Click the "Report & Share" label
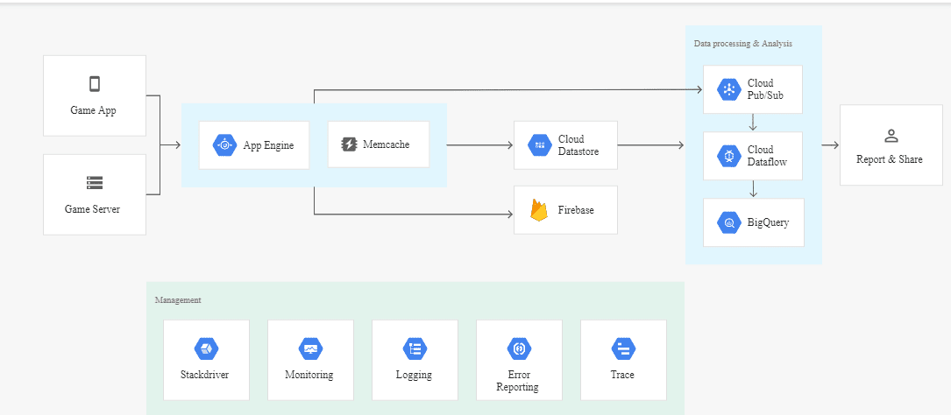The height and width of the screenshot is (415, 951). [889, 159]
